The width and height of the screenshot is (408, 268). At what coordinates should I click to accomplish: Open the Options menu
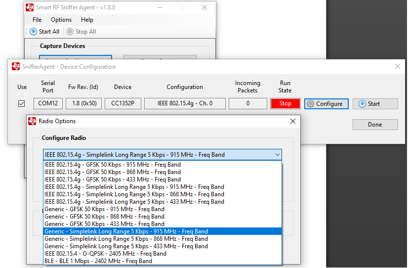point(61,20)
